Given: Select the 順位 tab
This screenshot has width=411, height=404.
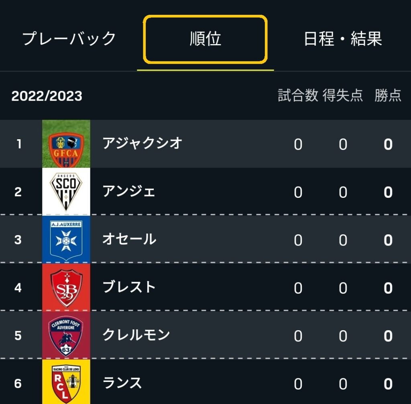Looking at the screenshot, I should tap(205, 39).
